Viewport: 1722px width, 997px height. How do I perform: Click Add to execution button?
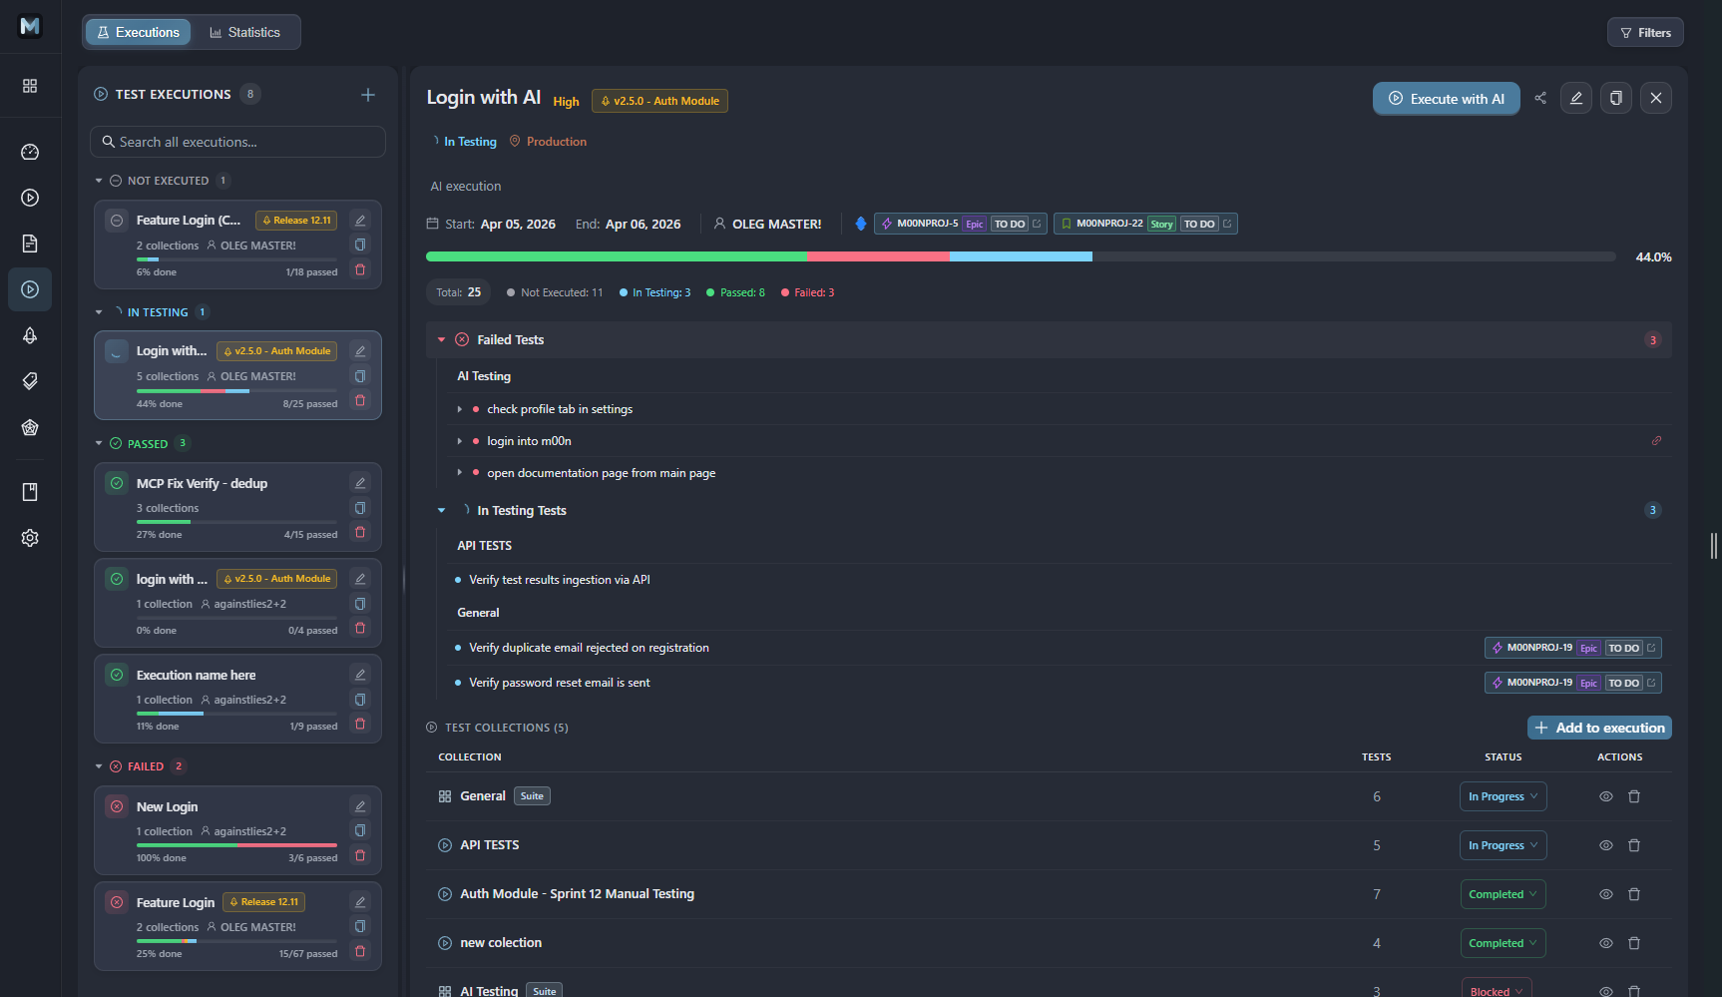click(x=1599, y=728)
